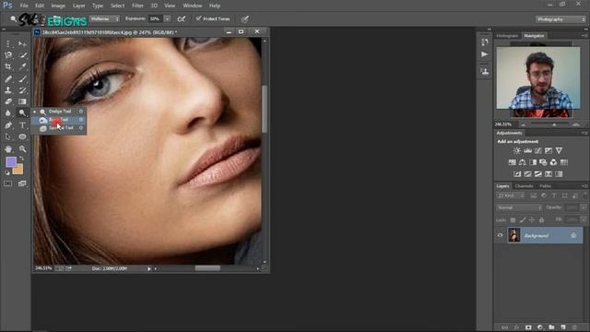This screenshot has width=590, height=332.
Task: Add a Curves adjustment
Action: (538, 150)
